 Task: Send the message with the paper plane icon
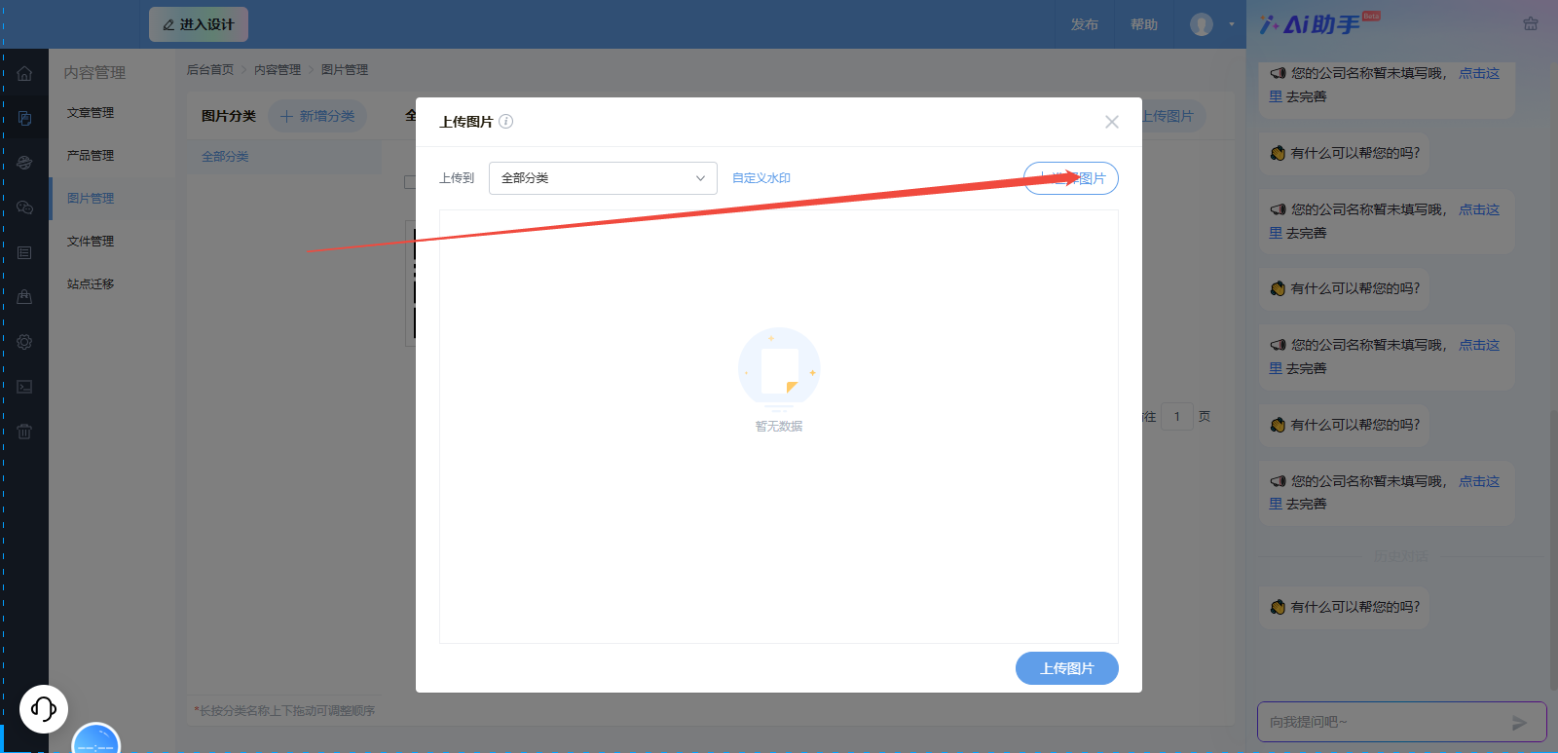[1519, 723]
